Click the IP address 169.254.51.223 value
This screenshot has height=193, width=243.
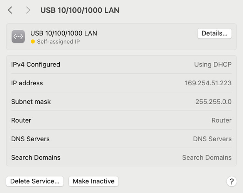coord(208,83)
